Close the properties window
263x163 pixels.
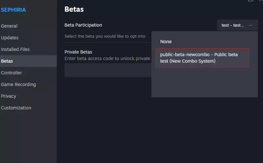tap(261, 1)
